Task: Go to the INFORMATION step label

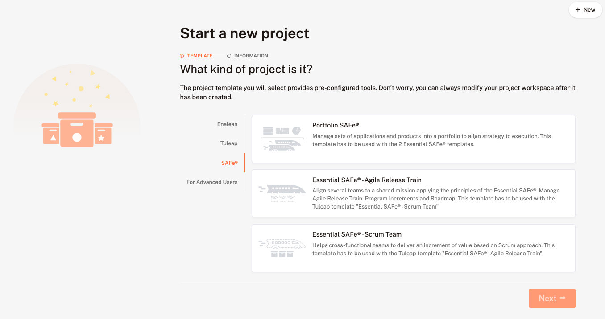Action: coord(251,56)
